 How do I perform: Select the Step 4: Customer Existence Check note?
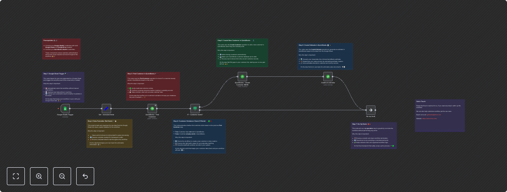(x=199, y=136)
